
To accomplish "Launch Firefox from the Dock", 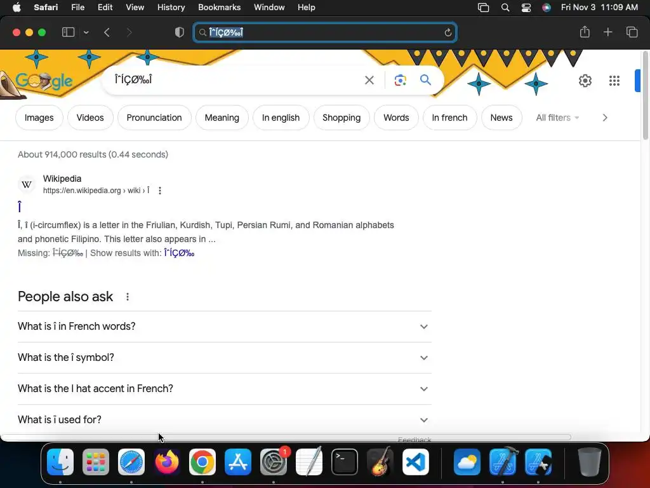I will 167,462.
